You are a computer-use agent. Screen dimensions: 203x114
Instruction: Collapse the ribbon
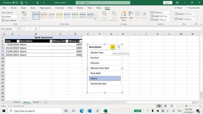pyautogui.click(x=201, y=24)
